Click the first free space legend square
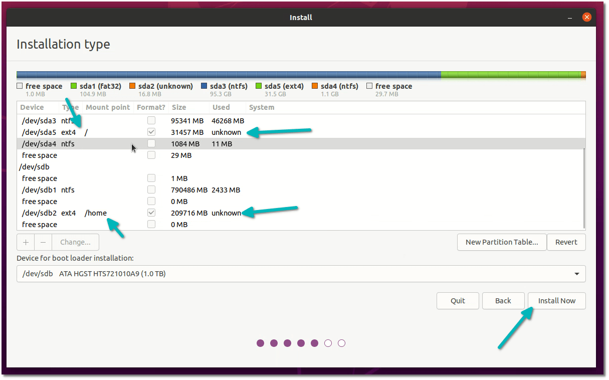609x380 pixels. 20,86
